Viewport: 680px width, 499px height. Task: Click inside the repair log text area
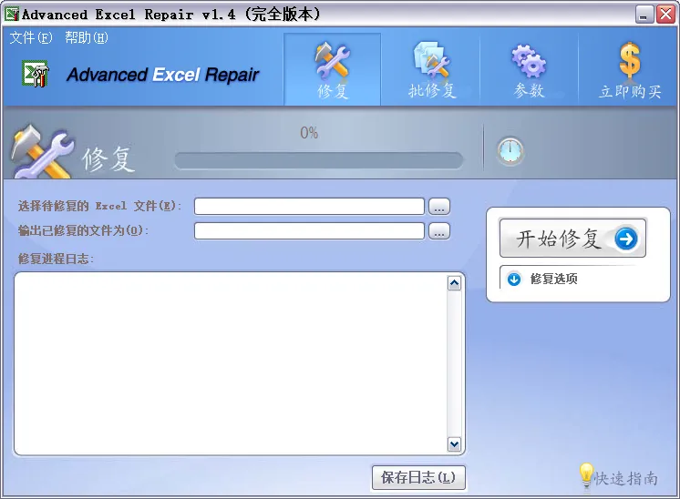coord(231,363)
